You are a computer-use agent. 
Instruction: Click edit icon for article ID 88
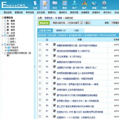pyautogui.click(x=55, y=105)
